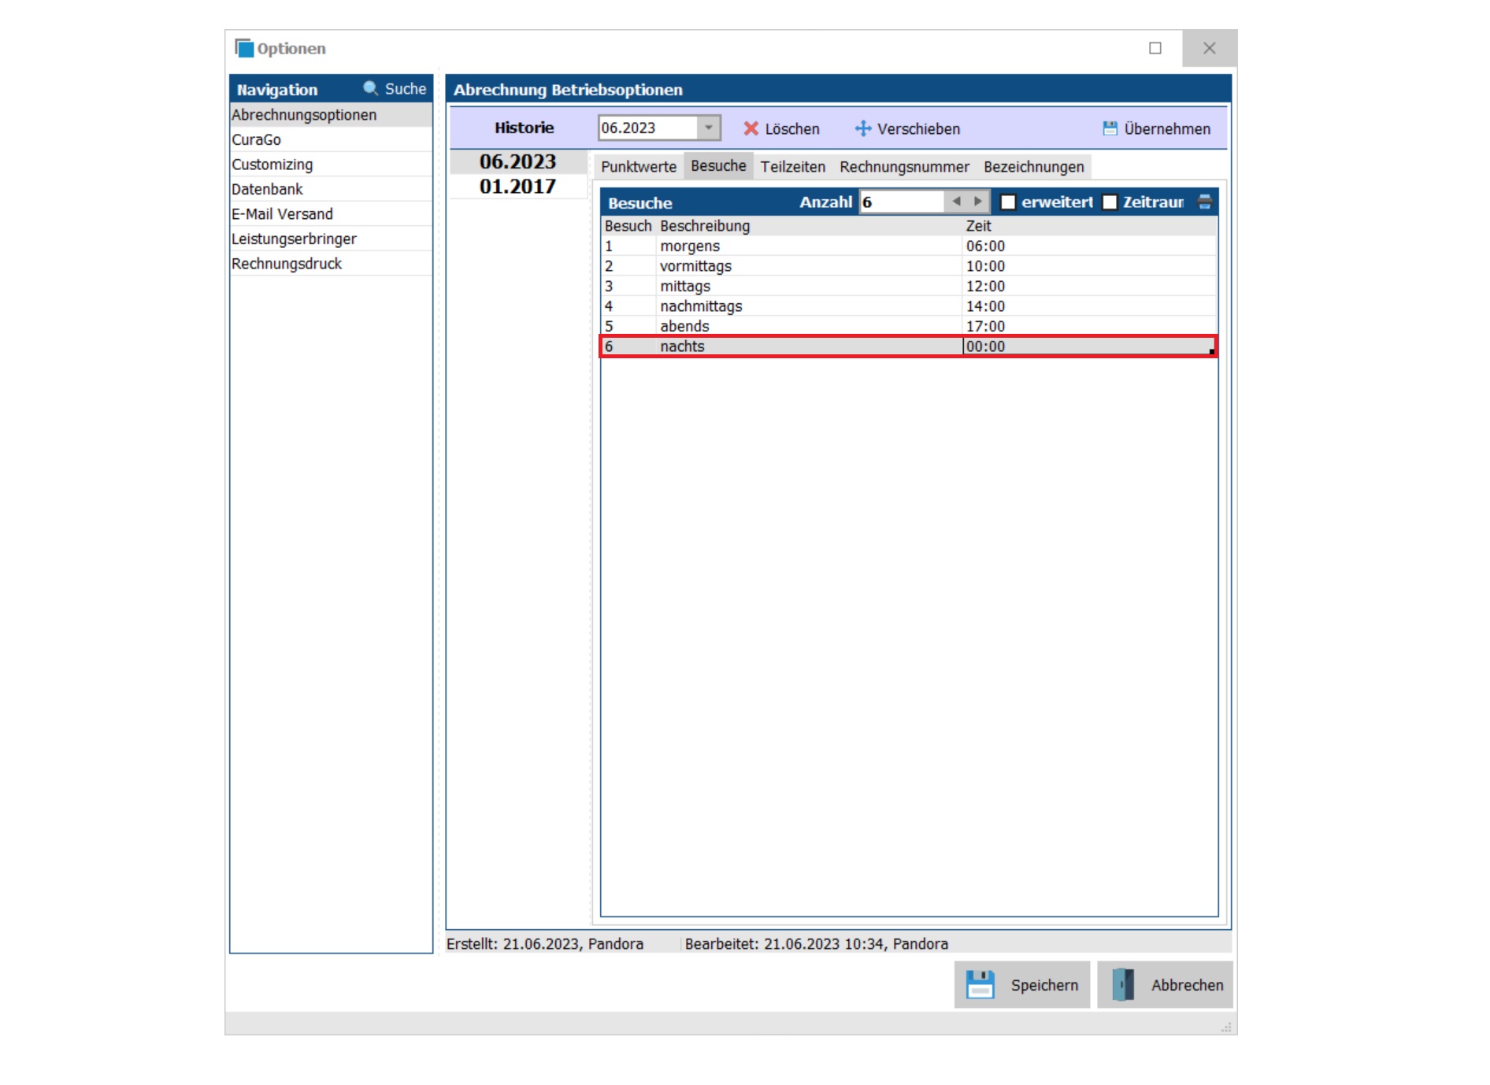
Task: Select history entry 01.2017
Action: 518,187
